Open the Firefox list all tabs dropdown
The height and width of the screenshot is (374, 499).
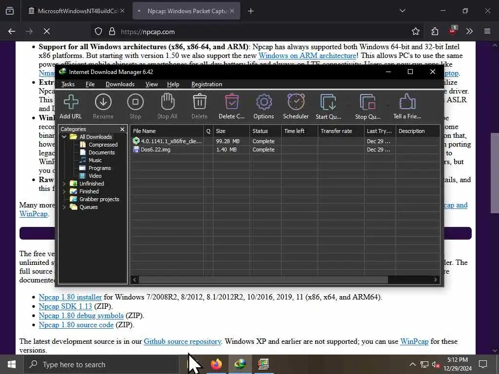[x=402, y=11]
